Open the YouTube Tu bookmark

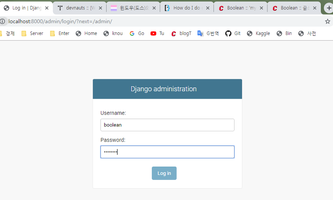(157, 33)
